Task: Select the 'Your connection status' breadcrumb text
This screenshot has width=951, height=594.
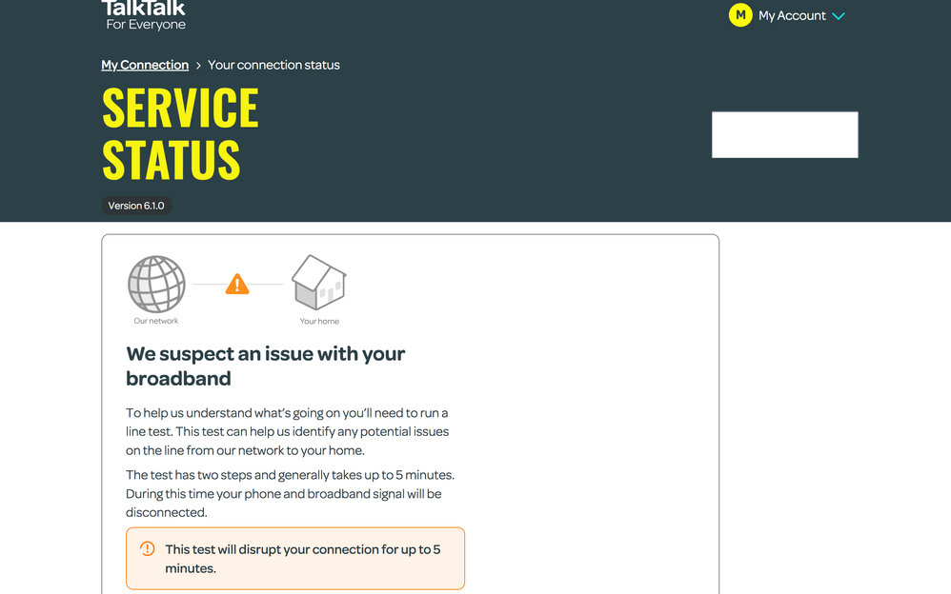Action: tap(273, 65)
